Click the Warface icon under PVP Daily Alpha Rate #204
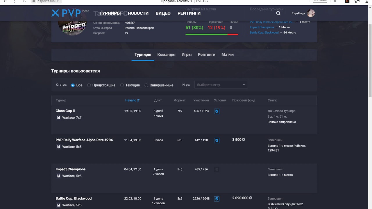The image size is (372, 209). (x=58, y=147)
